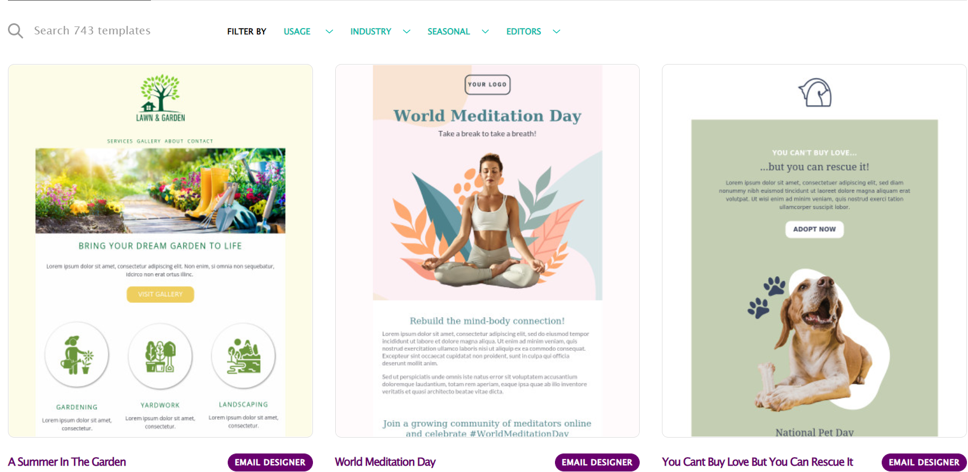Click Email Designer button for Rescue It template
Viewport: 968px width, 472px height.
pos(924,462)
